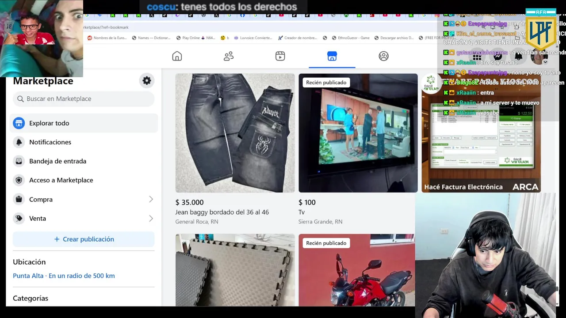Open the Nombres de la Euro... bookmark
566x318 pixels.
point(107,38)
